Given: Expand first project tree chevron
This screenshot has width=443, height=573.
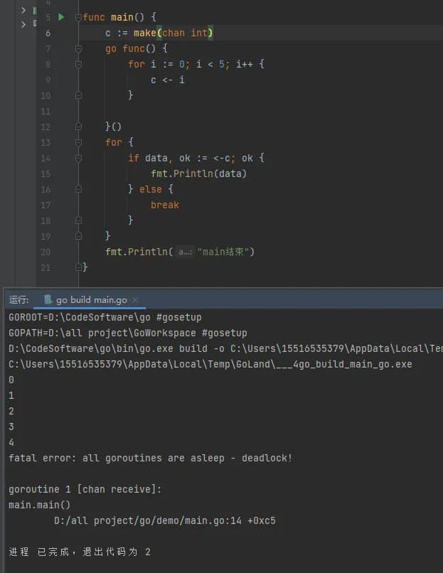Looking at the screenshot, I should coord(23,10).
